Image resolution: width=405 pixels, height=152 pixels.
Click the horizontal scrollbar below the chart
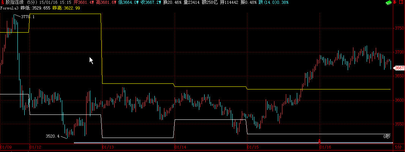pyautogui.click(x=228, y=143)
